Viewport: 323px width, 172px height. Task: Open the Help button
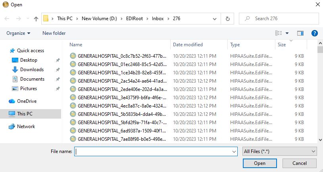pyautogui.click(x=315, y=33)
